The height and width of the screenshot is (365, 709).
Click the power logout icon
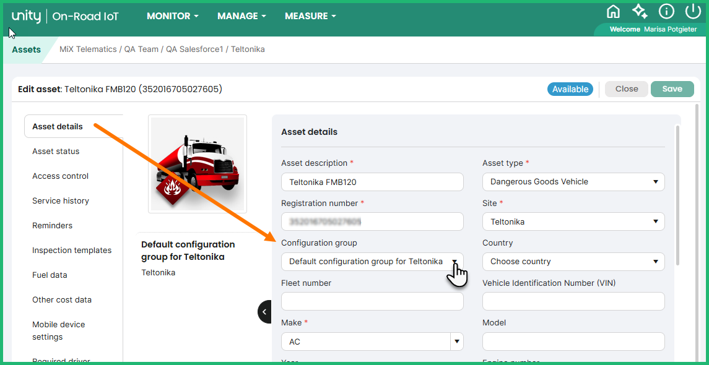(693, 12)
